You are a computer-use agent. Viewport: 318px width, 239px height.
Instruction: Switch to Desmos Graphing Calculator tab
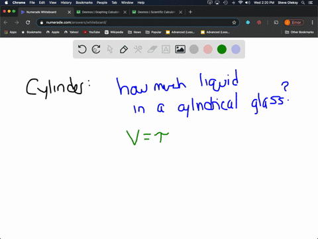(x=101, y=12)
